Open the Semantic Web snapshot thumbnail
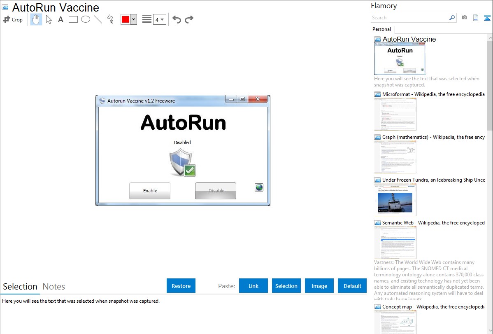Viewport: 493px width, 334px height. tap(395, 243)
